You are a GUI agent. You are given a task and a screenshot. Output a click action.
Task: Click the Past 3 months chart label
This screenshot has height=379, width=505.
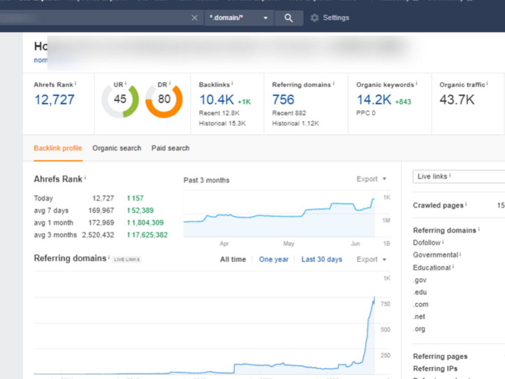(207, 180)
